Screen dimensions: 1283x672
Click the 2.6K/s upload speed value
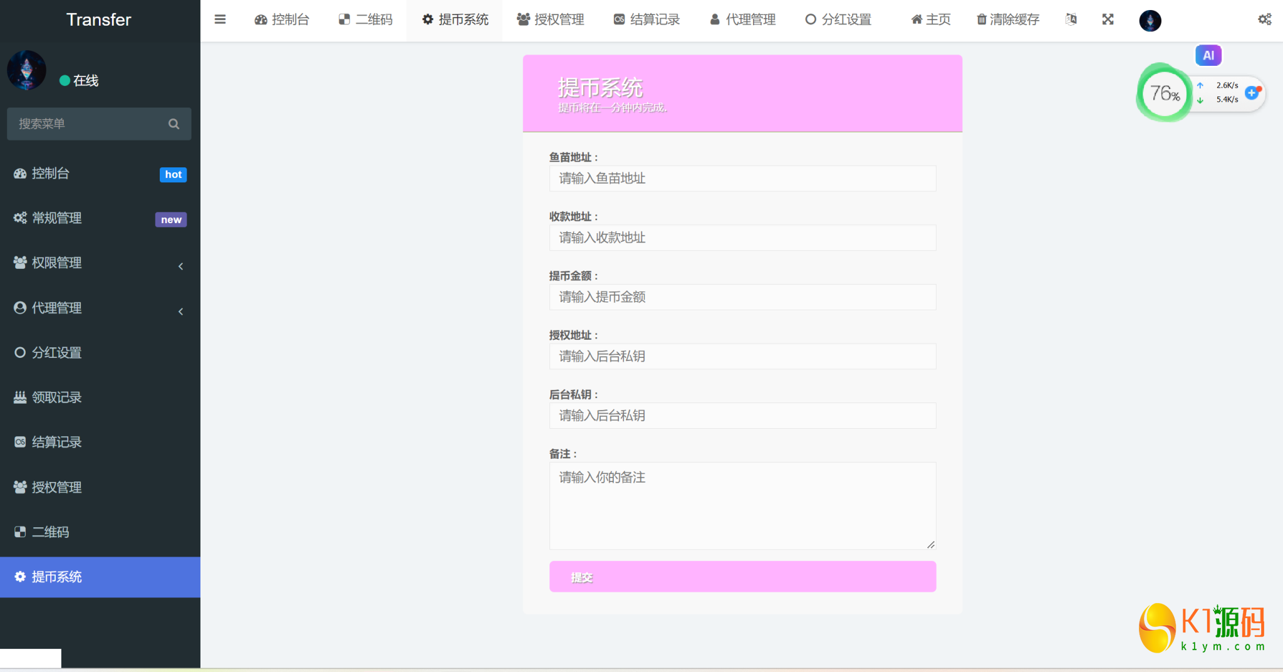[1227, 85]
